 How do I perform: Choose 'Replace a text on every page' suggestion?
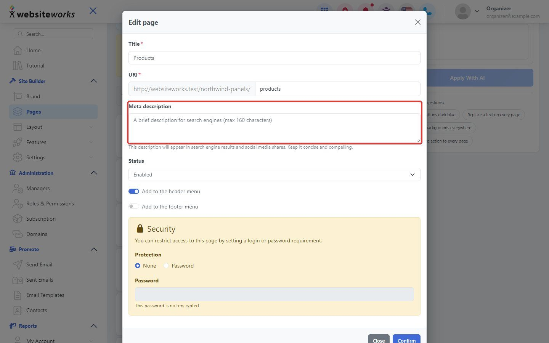point(494,115)
